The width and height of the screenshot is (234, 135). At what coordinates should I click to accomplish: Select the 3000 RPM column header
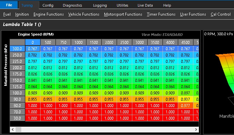pos(140,43)
